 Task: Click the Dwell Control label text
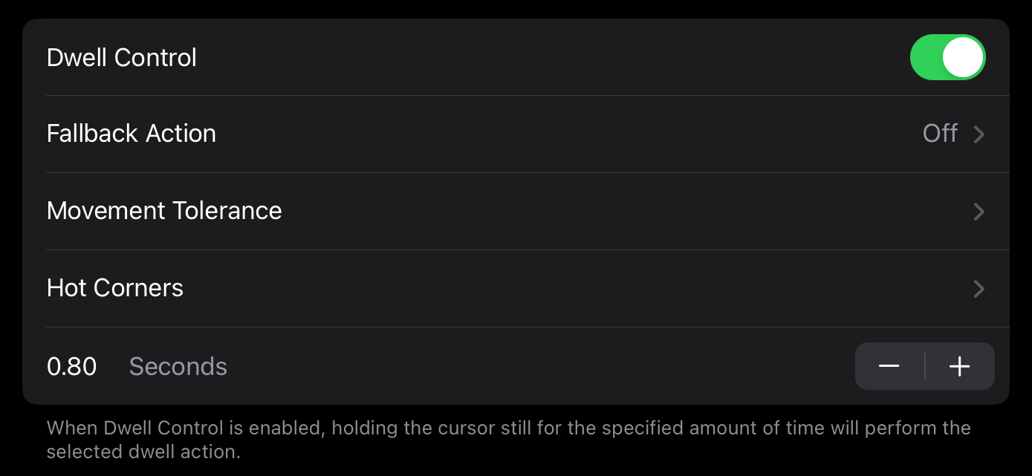click(x=122, y=57)
